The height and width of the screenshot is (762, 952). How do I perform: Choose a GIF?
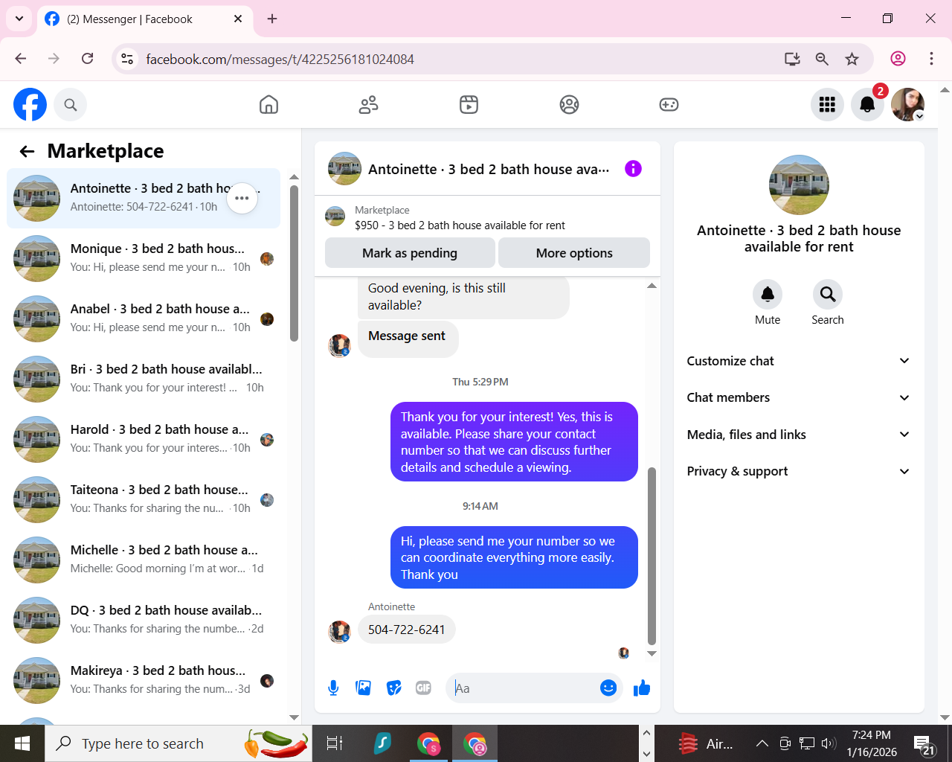pos(423,688)
